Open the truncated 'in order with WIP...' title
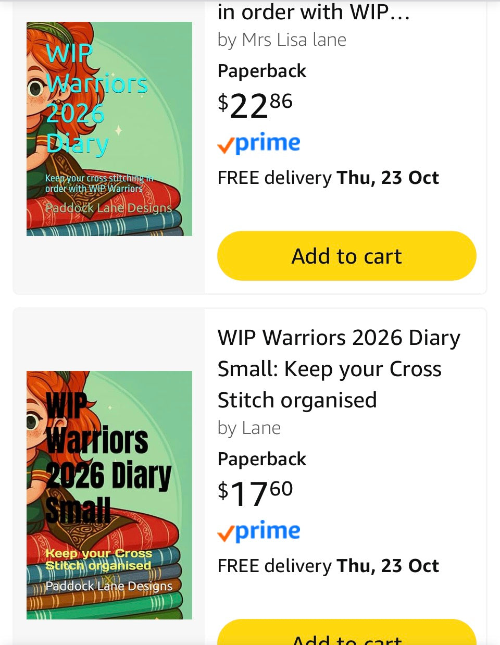Screen dimensions: 500x645 click(312, 12)
